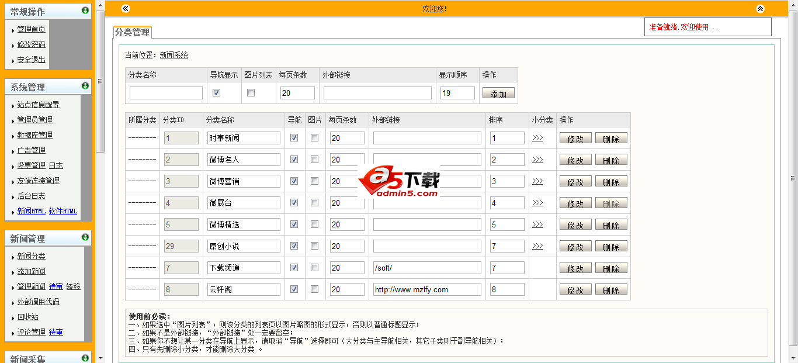Click 删除 button for 下载频道
Screen dimensions: 798x363
pyautogui.click(x=611, y=268)
